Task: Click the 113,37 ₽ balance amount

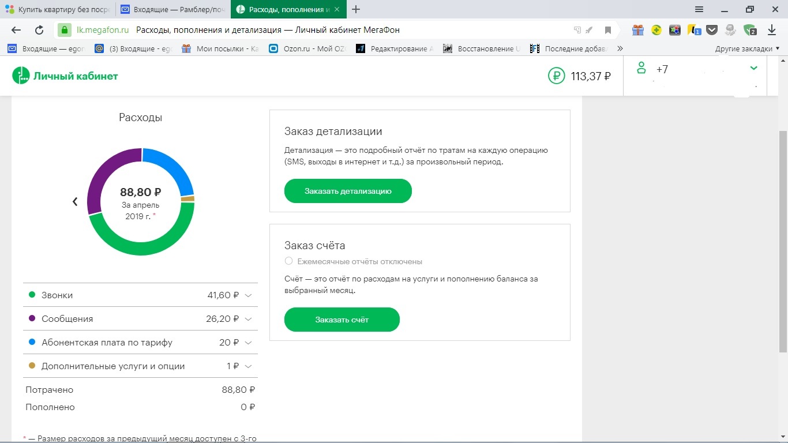Action: (x=591, y=76)
